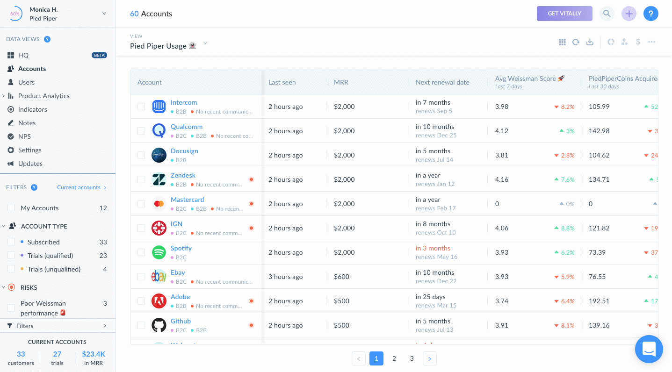Check Poor Weissman performance filter checkbox
Viewport: 672px width, 372px height.
coord(11,308)
